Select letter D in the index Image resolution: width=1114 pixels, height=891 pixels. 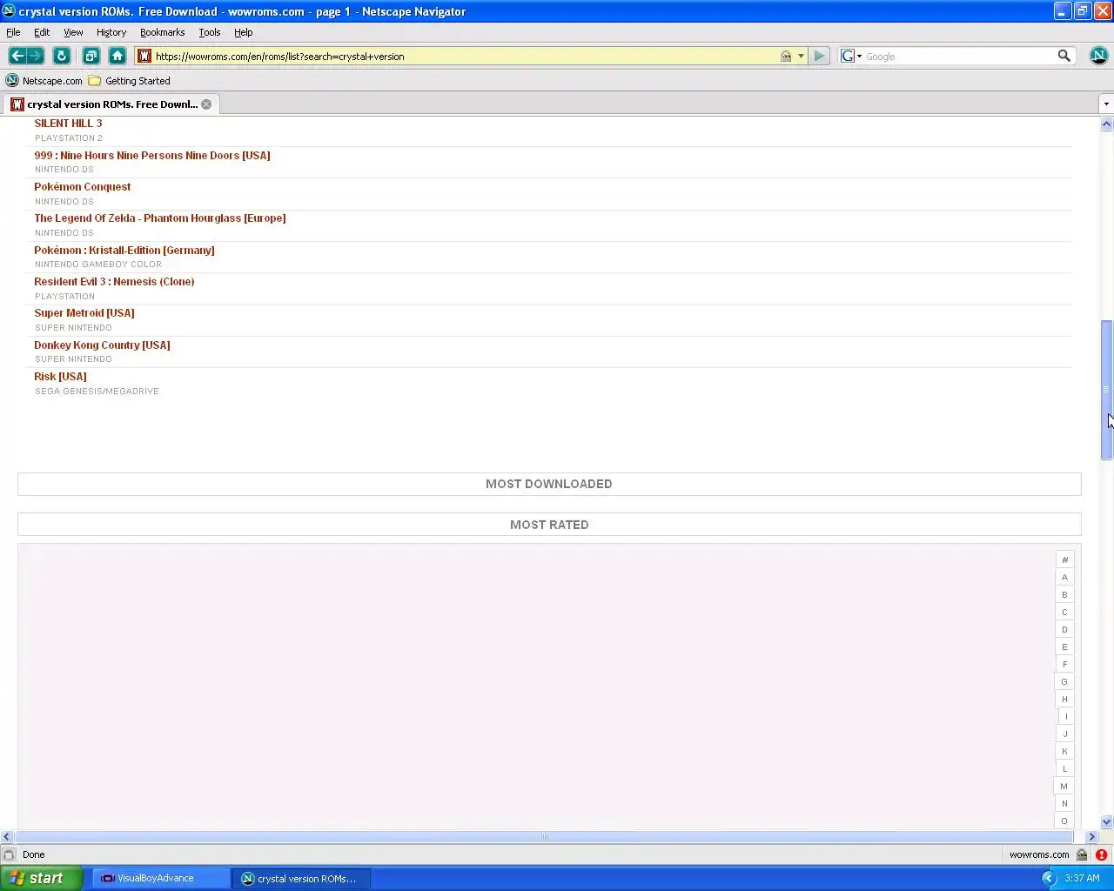click(x=1064, y=629)
